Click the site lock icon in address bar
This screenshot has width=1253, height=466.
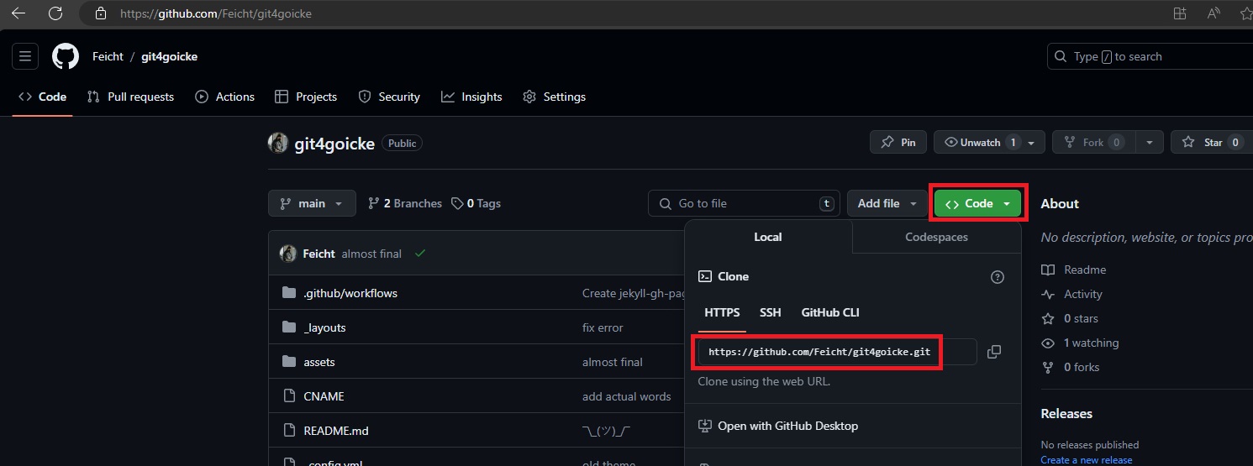point(101,13)
